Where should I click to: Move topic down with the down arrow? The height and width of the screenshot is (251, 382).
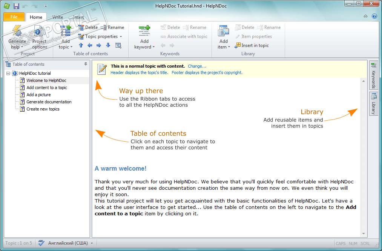(108, 45)
